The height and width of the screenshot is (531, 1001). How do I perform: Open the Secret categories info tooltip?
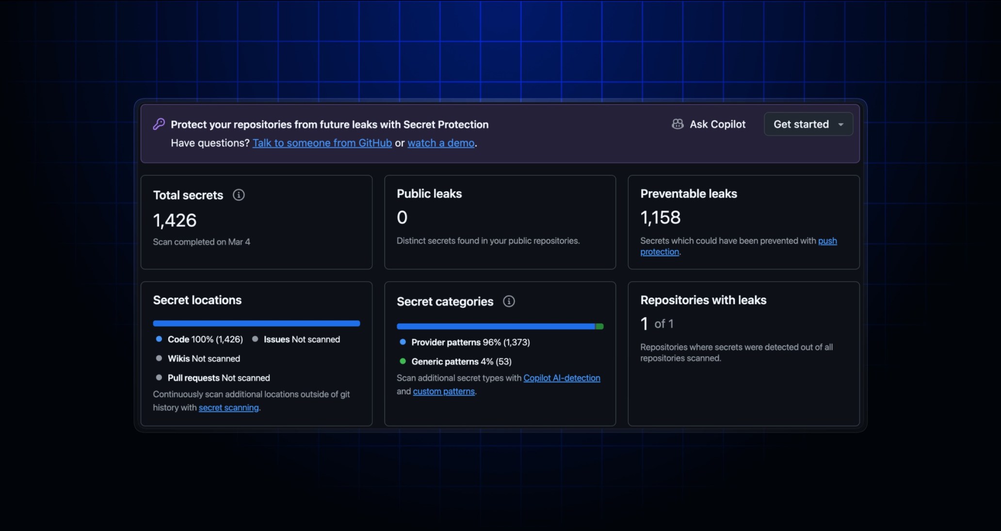509,301
